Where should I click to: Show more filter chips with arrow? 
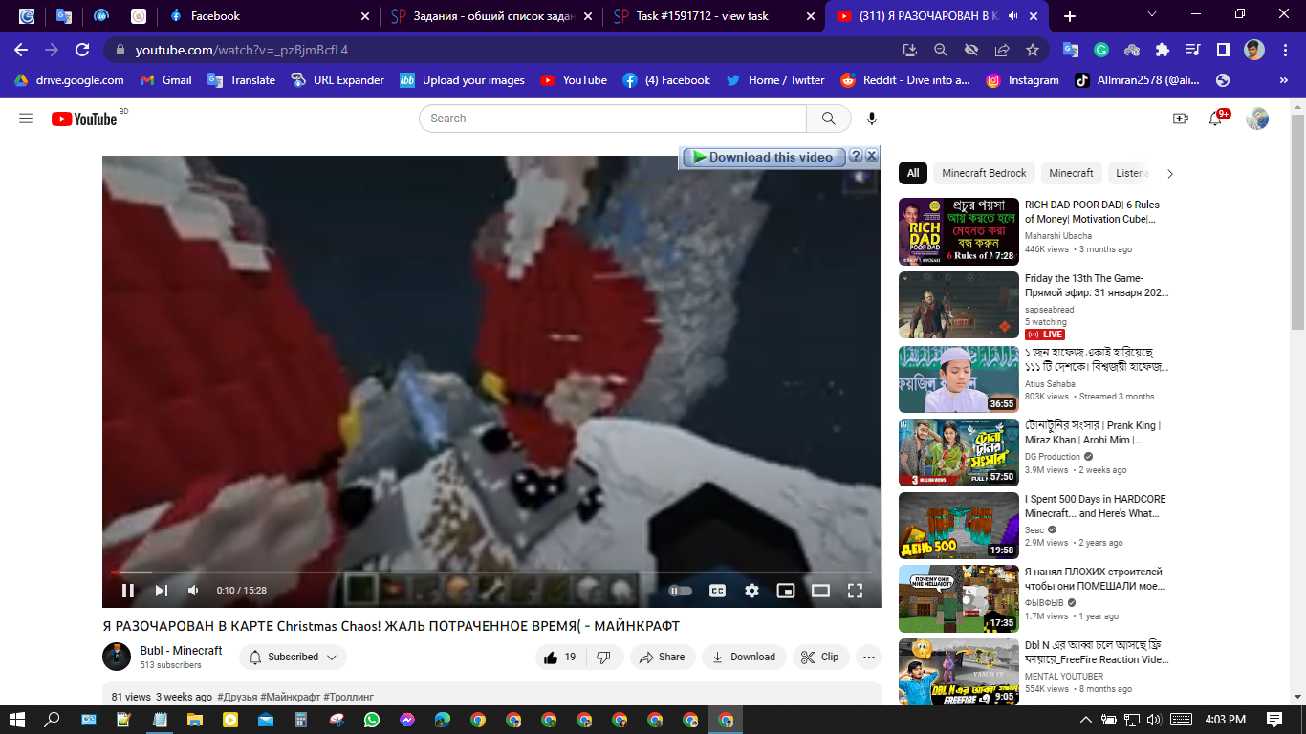click(1169, 174)
